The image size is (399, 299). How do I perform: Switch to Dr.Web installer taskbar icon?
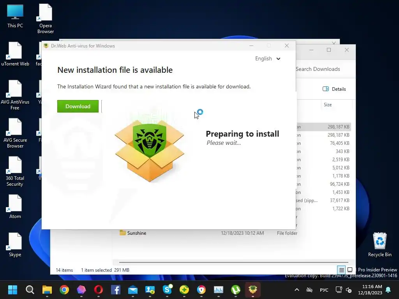[x=252, y=290]
